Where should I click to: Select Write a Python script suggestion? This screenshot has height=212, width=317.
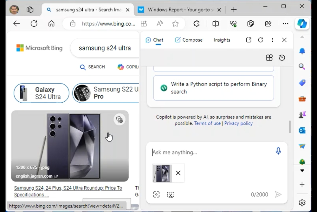click(x=213, y=88)
